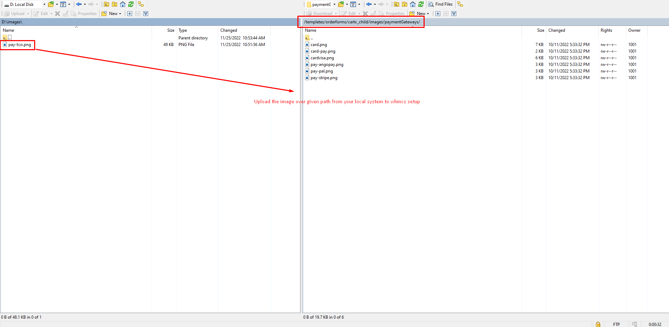Refresh the remote panel directory
Viewport: 669px width, 327px height.
pos(421,5)
